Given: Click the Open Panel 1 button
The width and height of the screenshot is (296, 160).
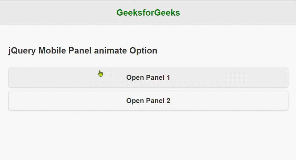Looking at the screenshot, I should coord(148,77).
